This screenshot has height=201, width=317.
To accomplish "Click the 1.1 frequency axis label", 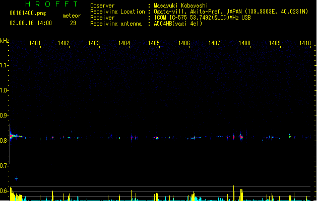I will pyautogui.click(x=4, y=65).
